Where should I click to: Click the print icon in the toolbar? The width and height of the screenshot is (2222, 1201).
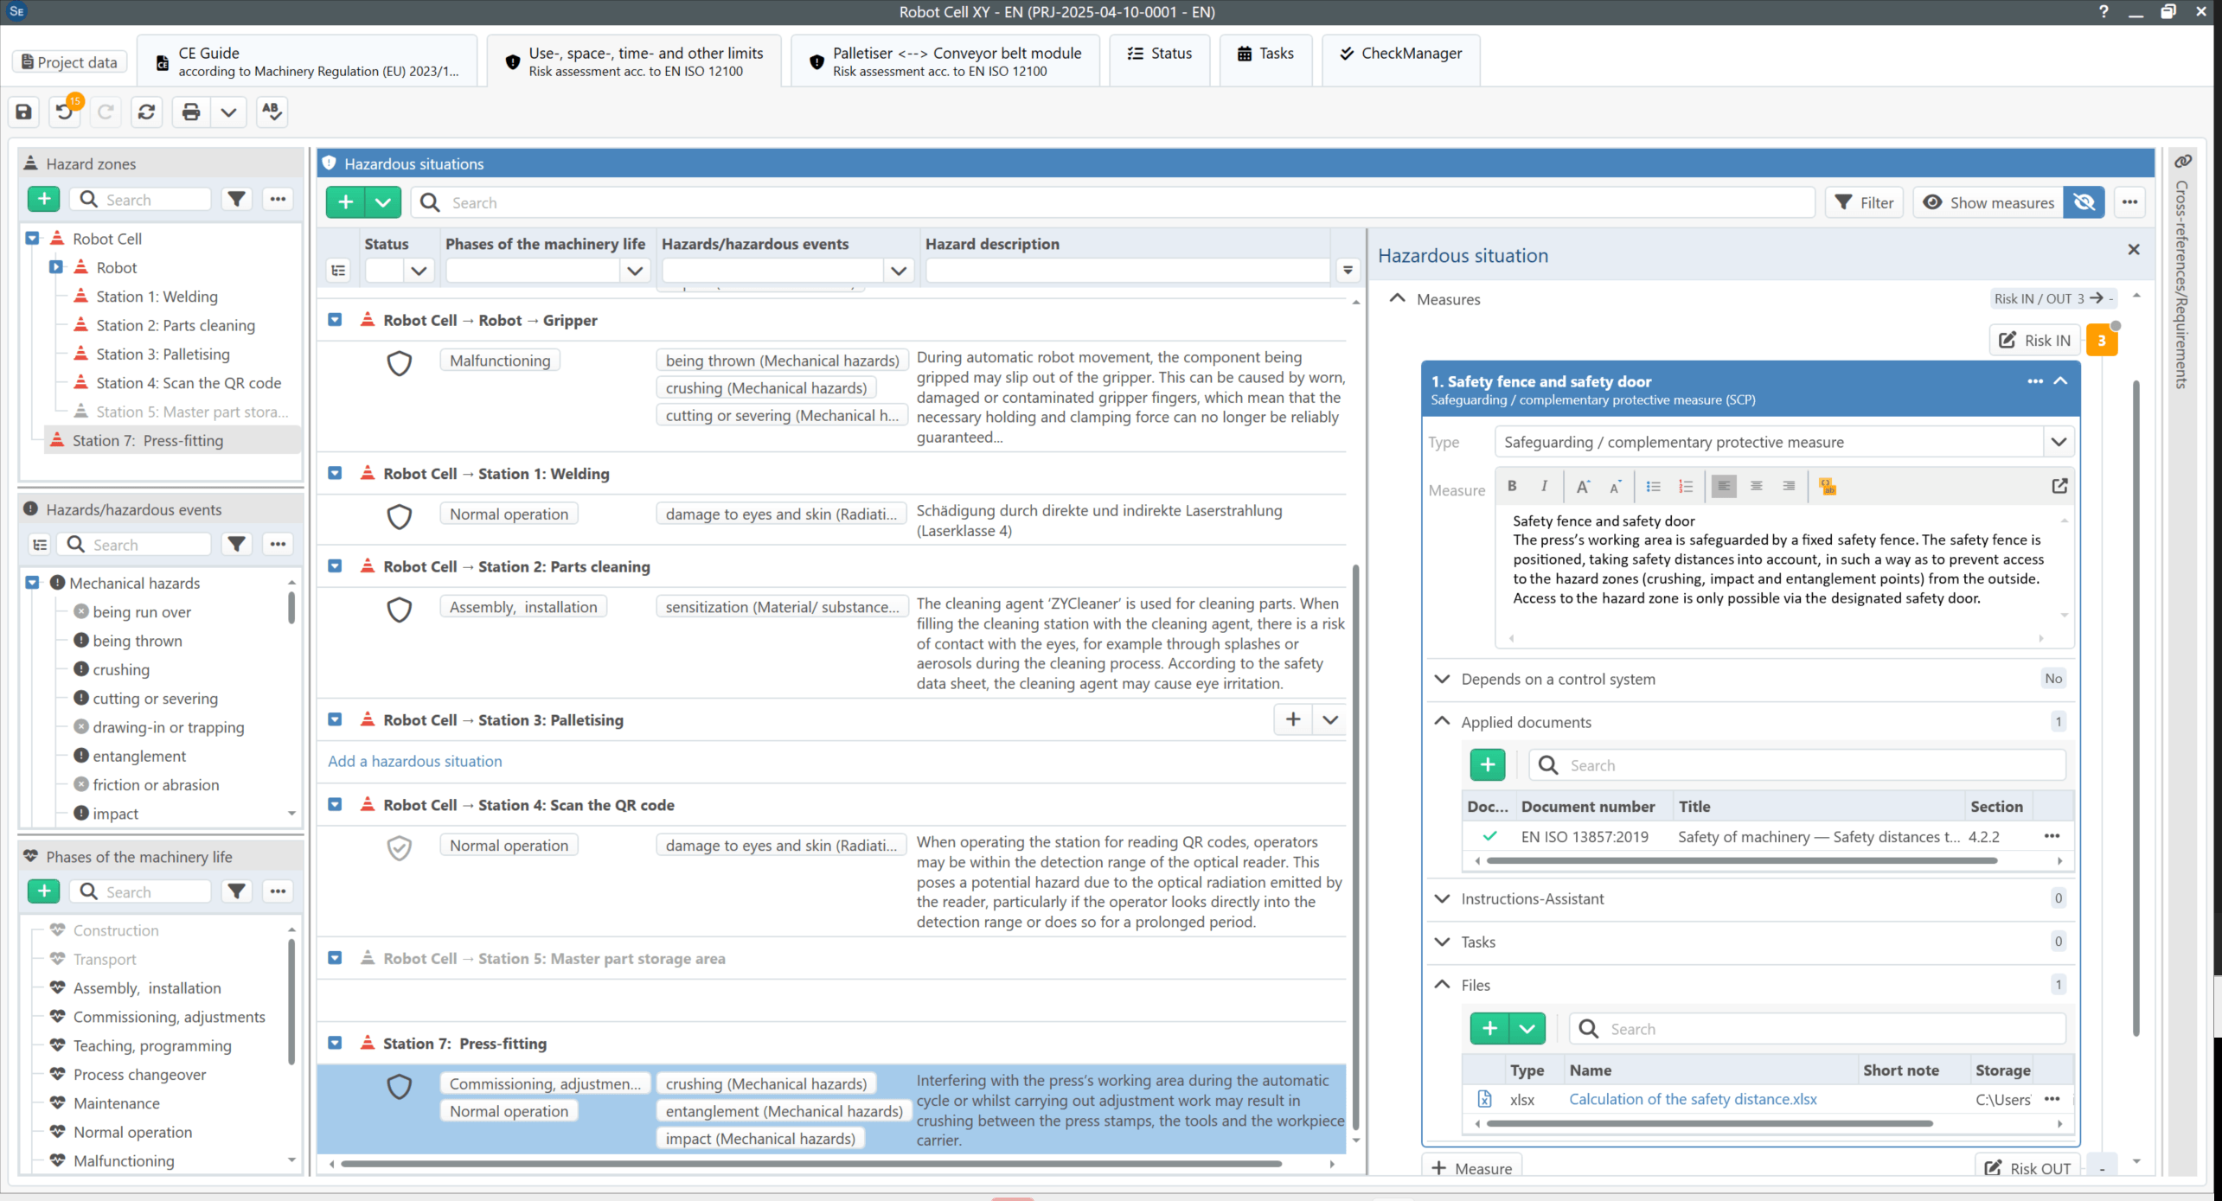(x=190, y=112)
